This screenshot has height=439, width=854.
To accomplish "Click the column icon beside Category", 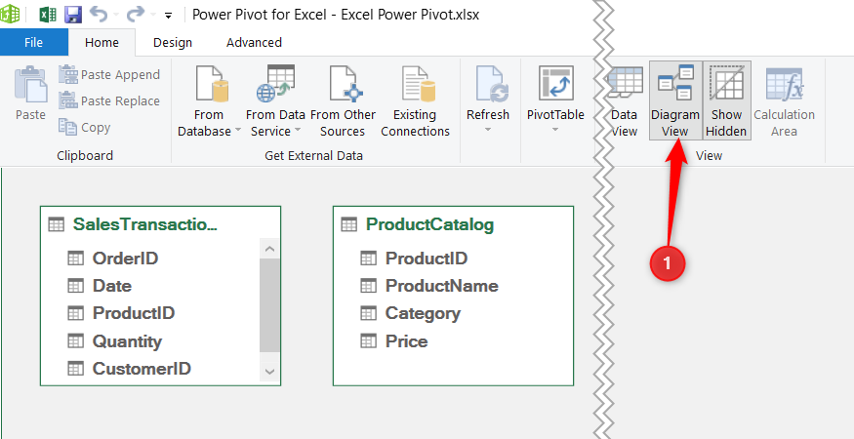I will tap(369, 313).
